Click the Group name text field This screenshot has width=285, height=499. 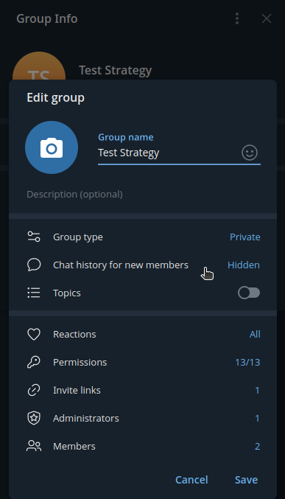168,153
